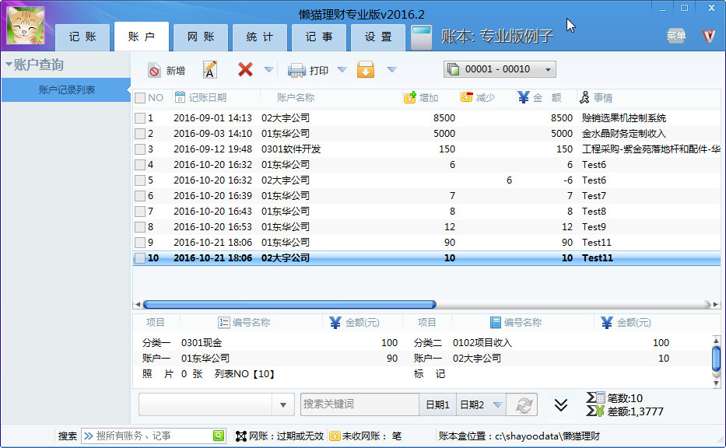Click the horizontal scrollbar left arrow
726x448 pixels.
[137, 305]
